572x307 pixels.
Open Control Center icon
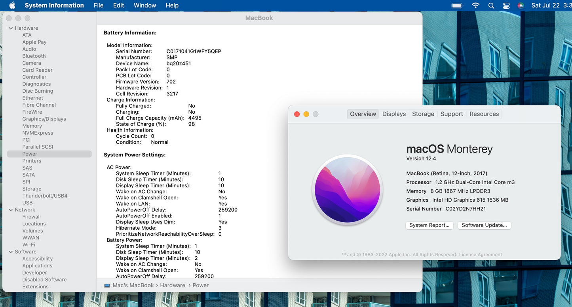click(x=506, y=5)
